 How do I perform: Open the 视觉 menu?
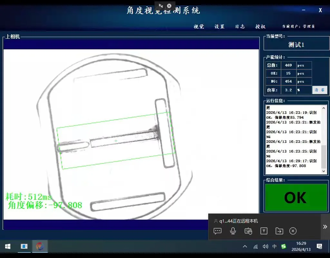[x=199, y=26]
